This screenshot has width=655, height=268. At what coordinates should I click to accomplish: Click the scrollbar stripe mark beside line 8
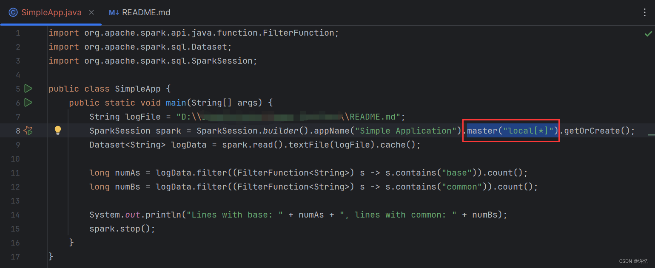[651, 134]
